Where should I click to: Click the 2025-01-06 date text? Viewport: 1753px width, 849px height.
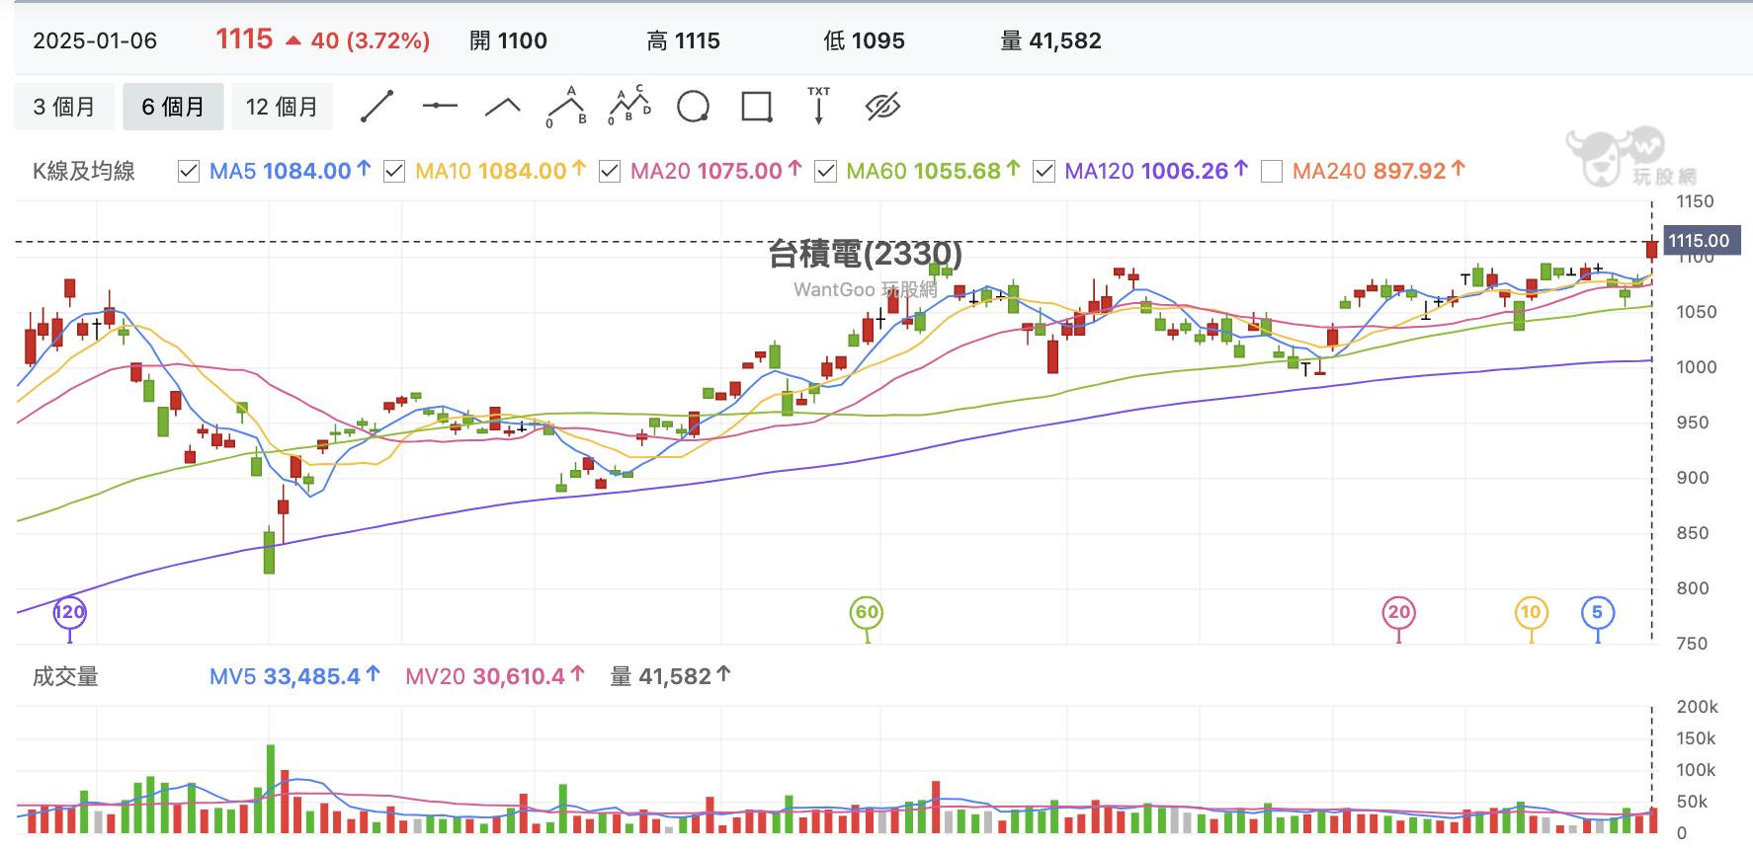click(95, 41)
